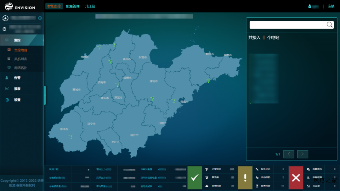Expand the sidebar circled arrow button
The image size is (340, 191).
click(40, 18)
